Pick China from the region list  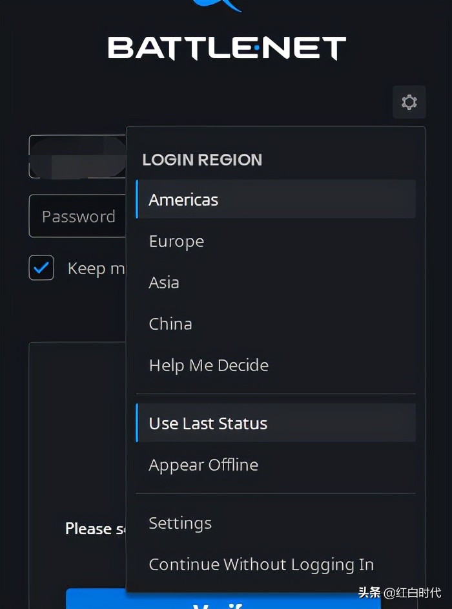point(170,324)
